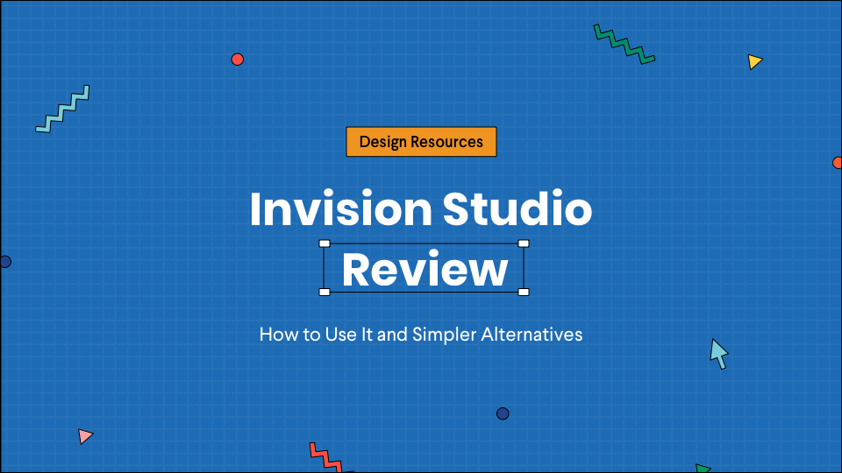Viewport: 842px width, 473px height.
Task: Click the top-left handle of Review selection box
Action: [x=325, y=244]
